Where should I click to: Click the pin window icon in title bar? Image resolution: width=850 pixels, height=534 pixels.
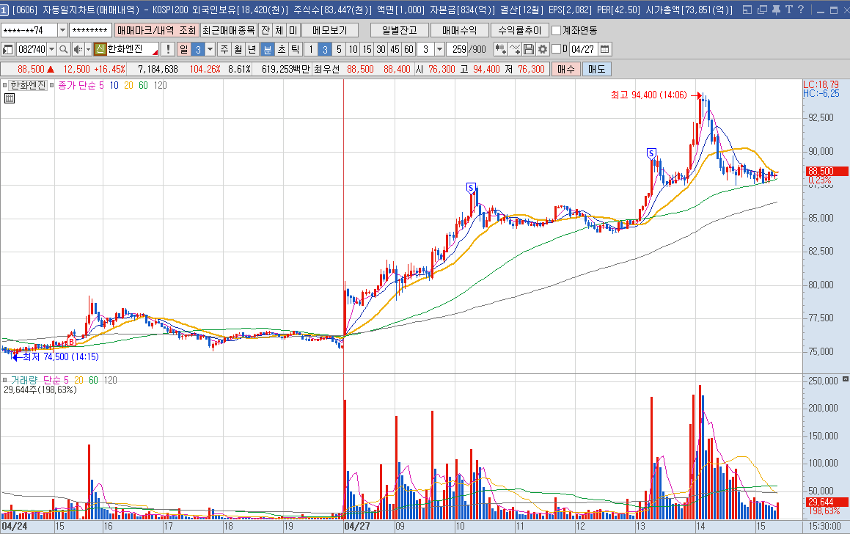[x=777, y=10]
